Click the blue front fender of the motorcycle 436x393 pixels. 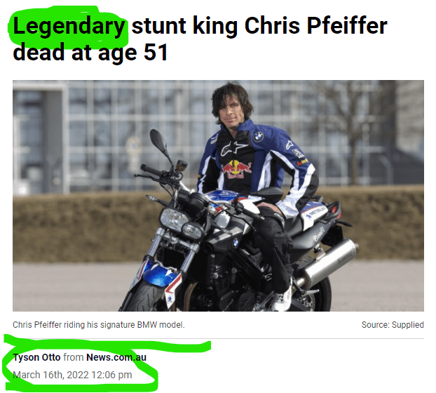[x=158, y=274]
